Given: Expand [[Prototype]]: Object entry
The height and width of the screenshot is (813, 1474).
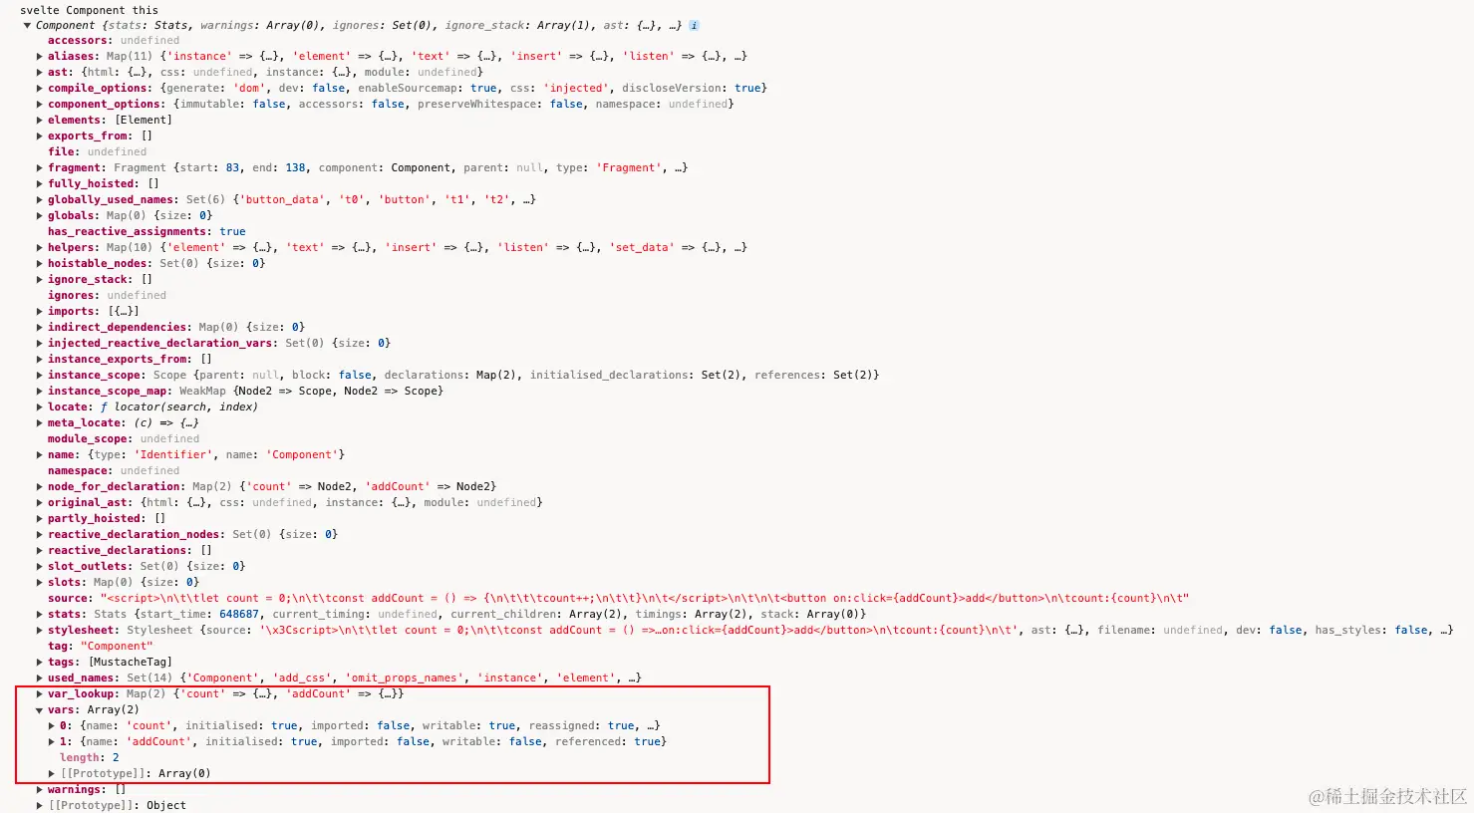Looking at the screenshot, I should click(x=39, y=806).
